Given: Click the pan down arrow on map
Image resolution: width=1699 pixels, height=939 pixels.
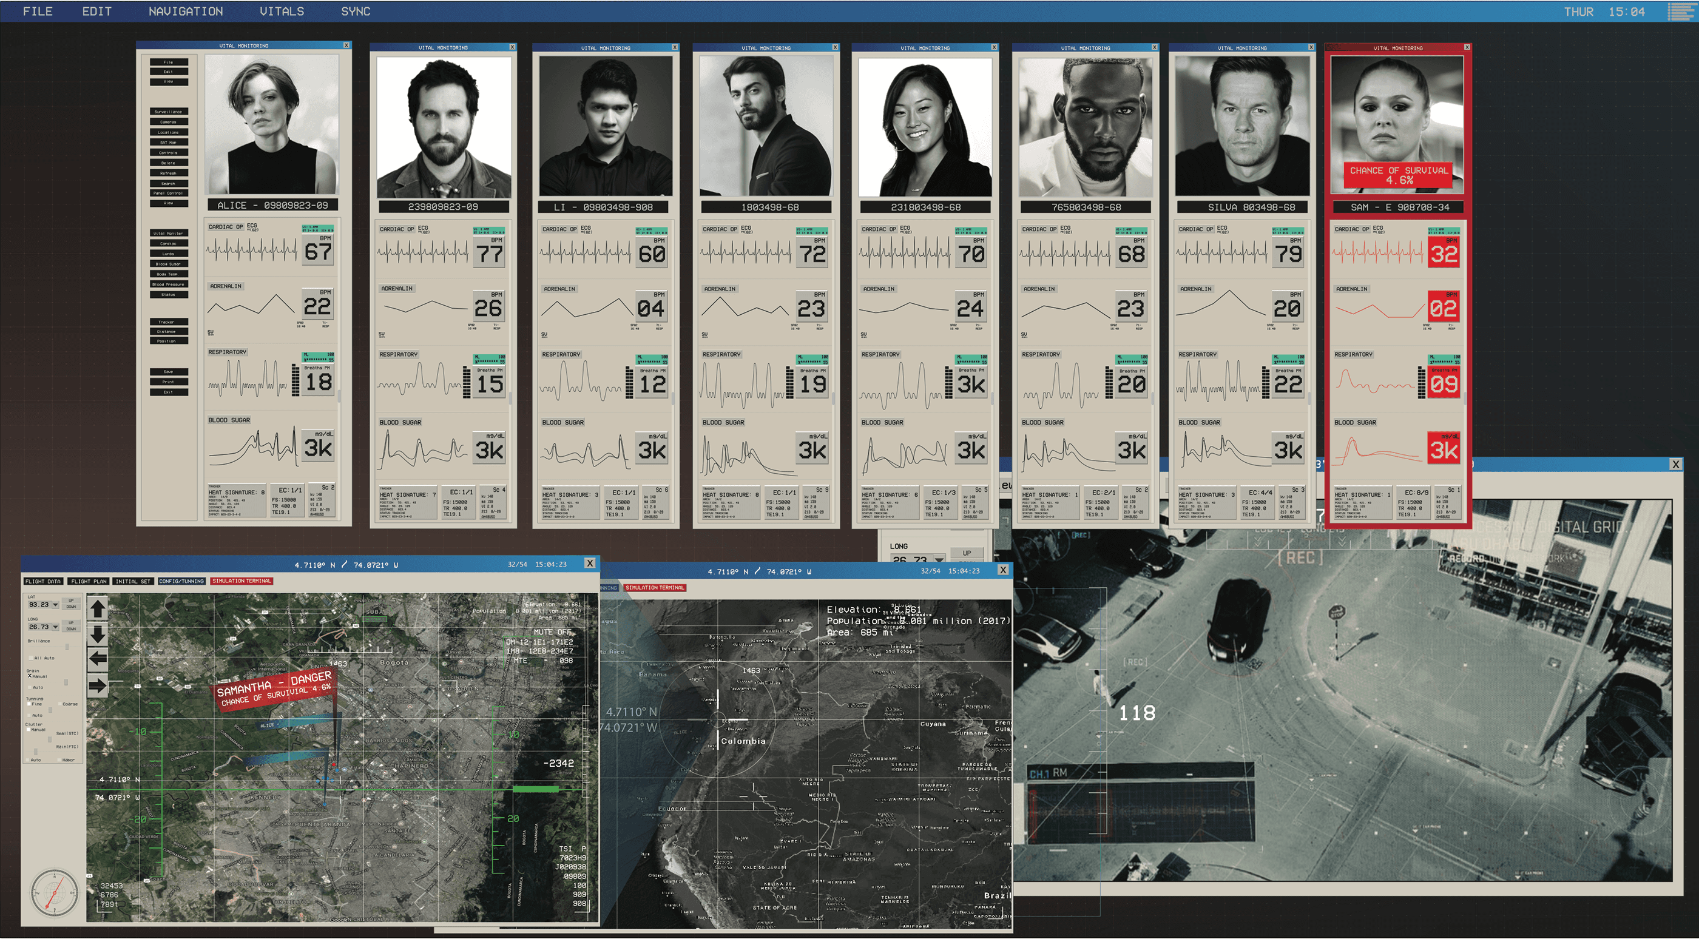Looking at the screenshot, I should [x=98, y=634].
